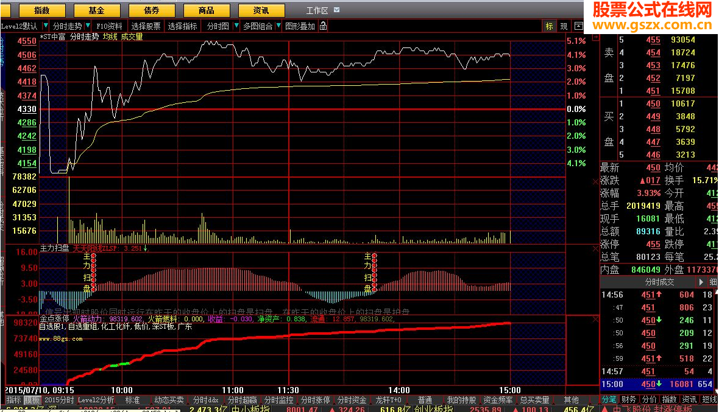Open the 债券 top menu button
This screenshot has width=719, height=412.
(x=152, y=10)
